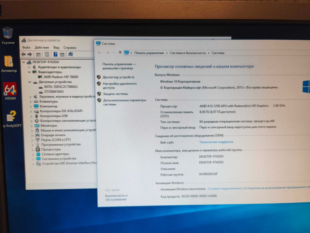This screenshot has height=233, width=310.
Task: Click the up arrow in Система address bar
Action: pyautogui.click(x=120, y=53)
